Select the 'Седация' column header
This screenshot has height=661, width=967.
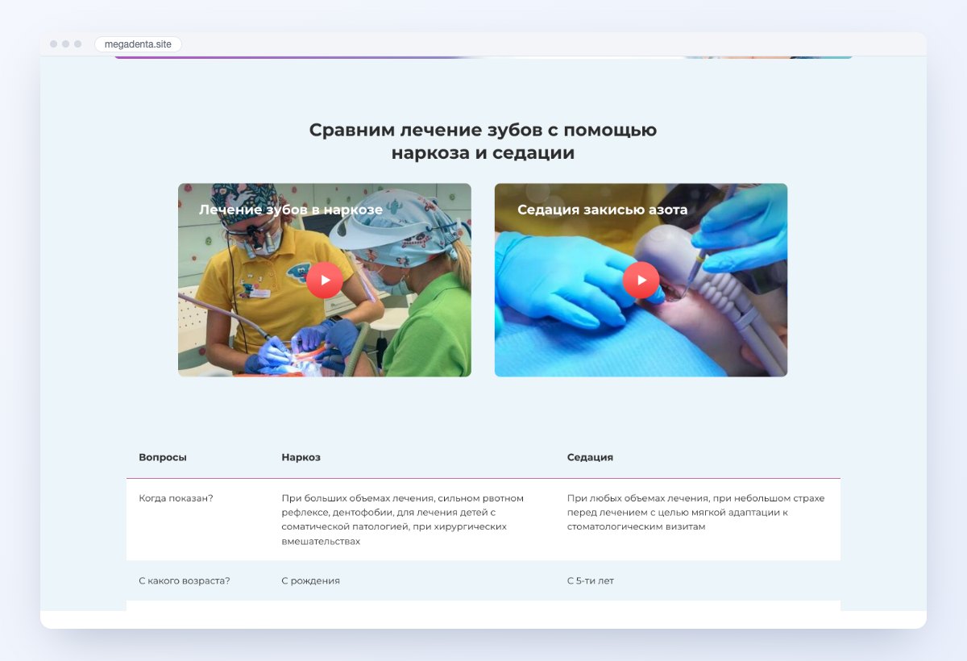point(590,457)
